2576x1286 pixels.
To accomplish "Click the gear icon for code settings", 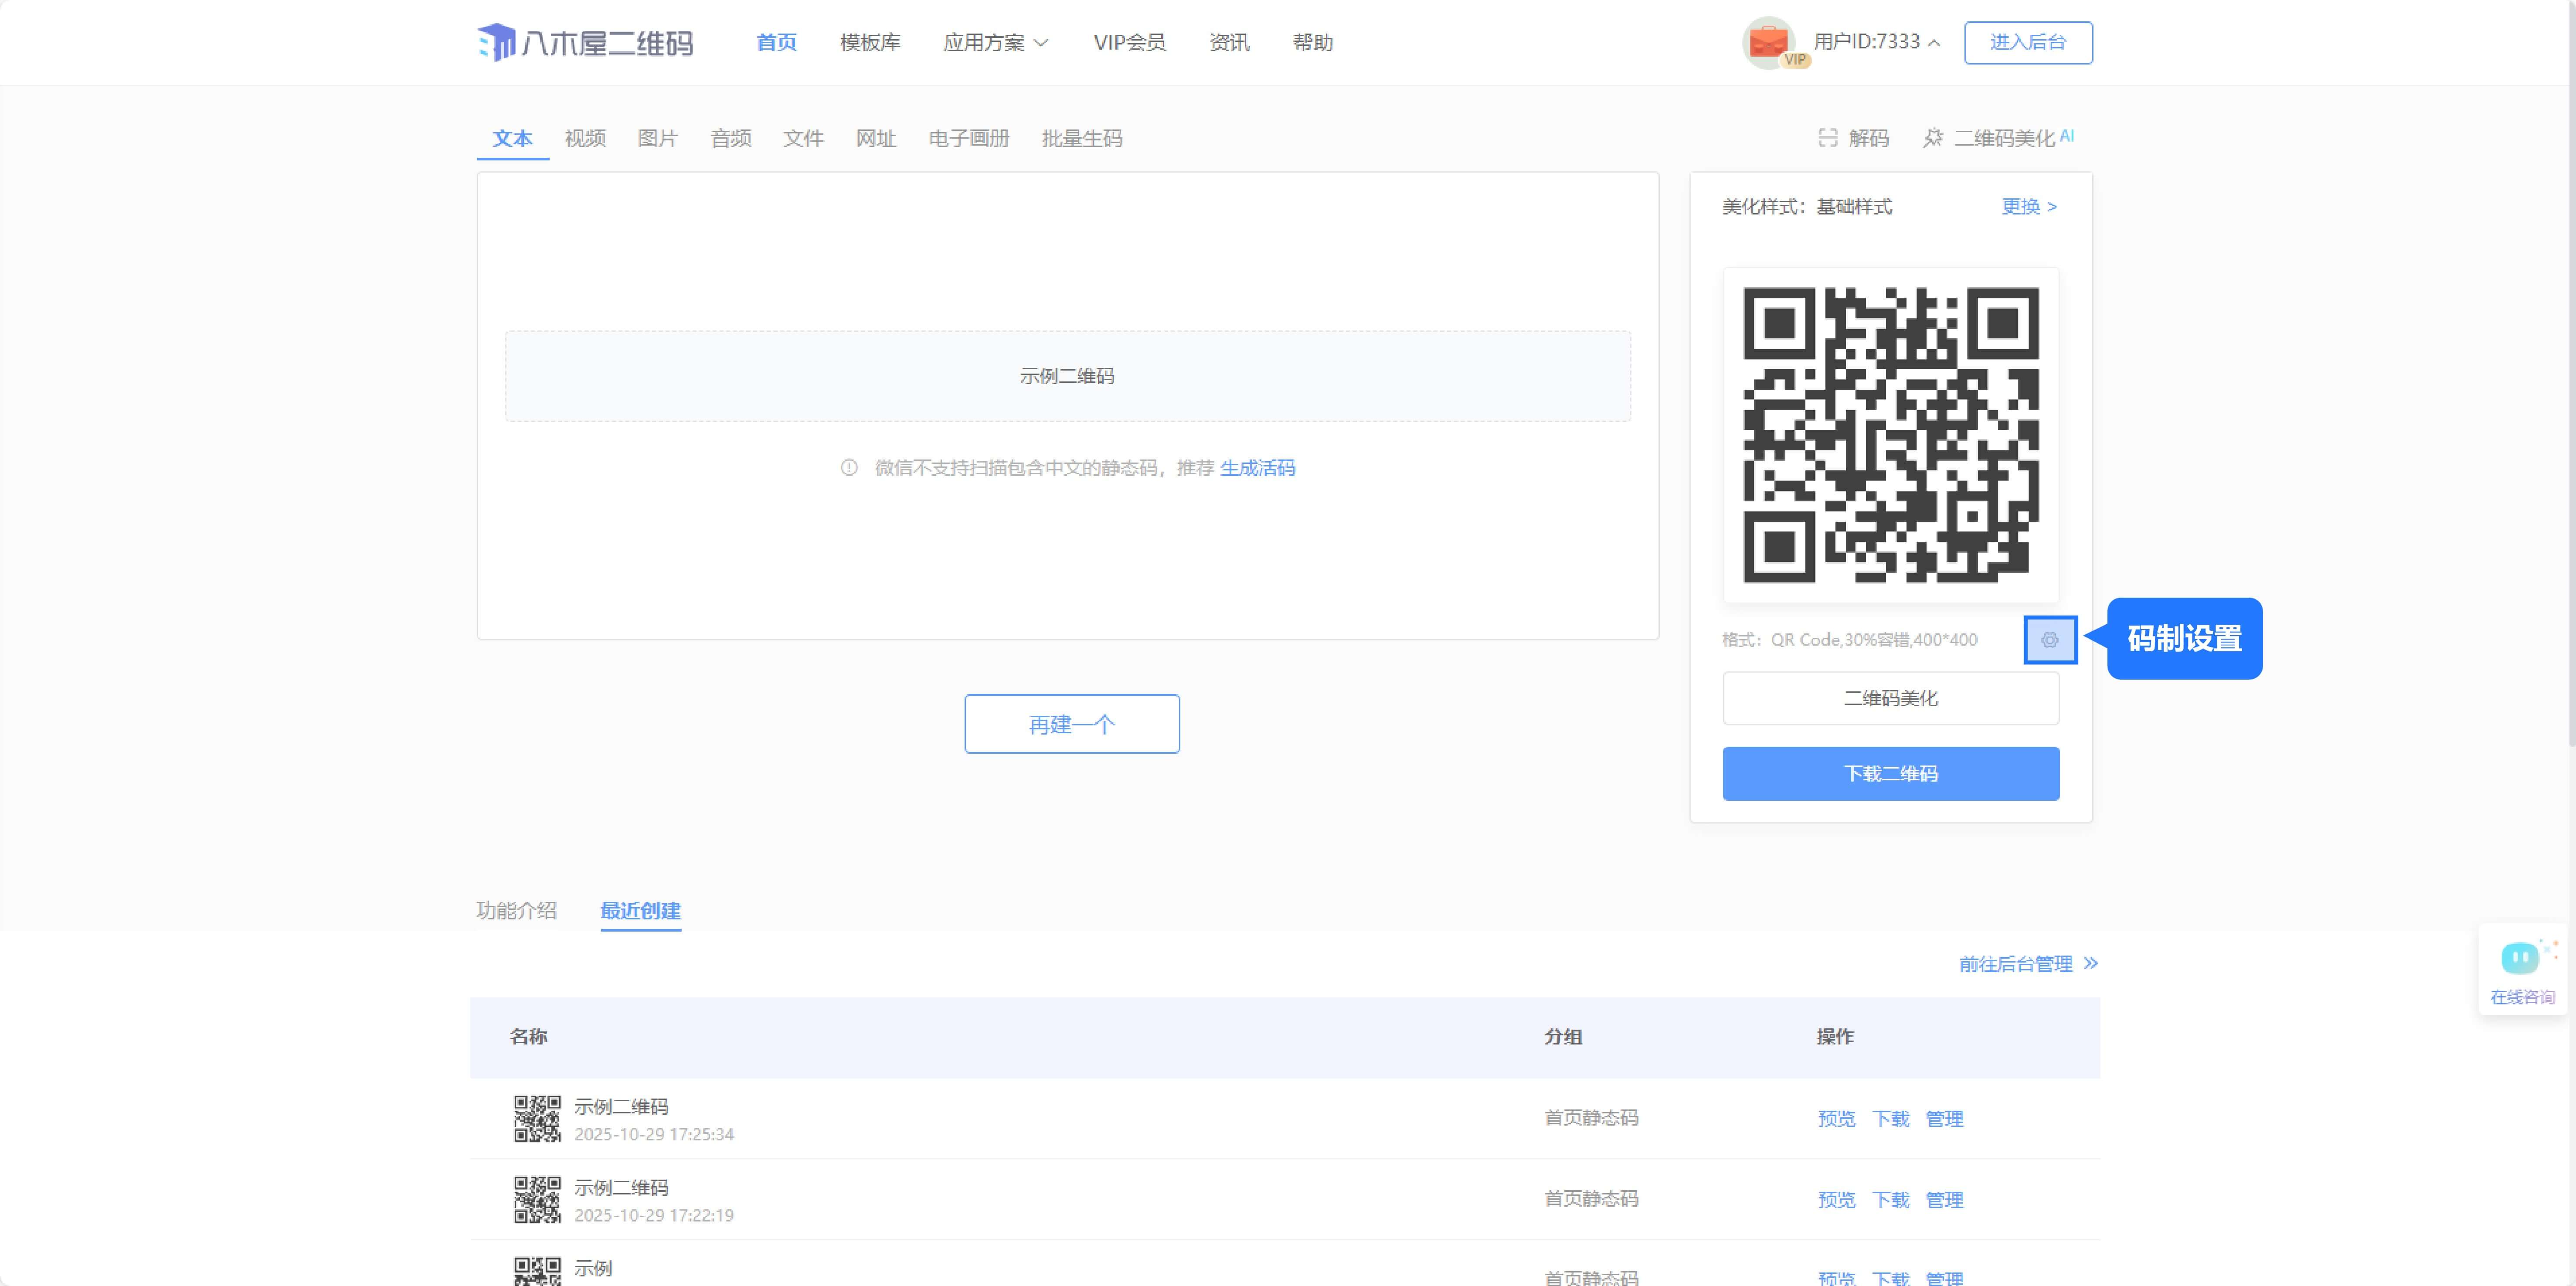I will [x=2049, y=640].
